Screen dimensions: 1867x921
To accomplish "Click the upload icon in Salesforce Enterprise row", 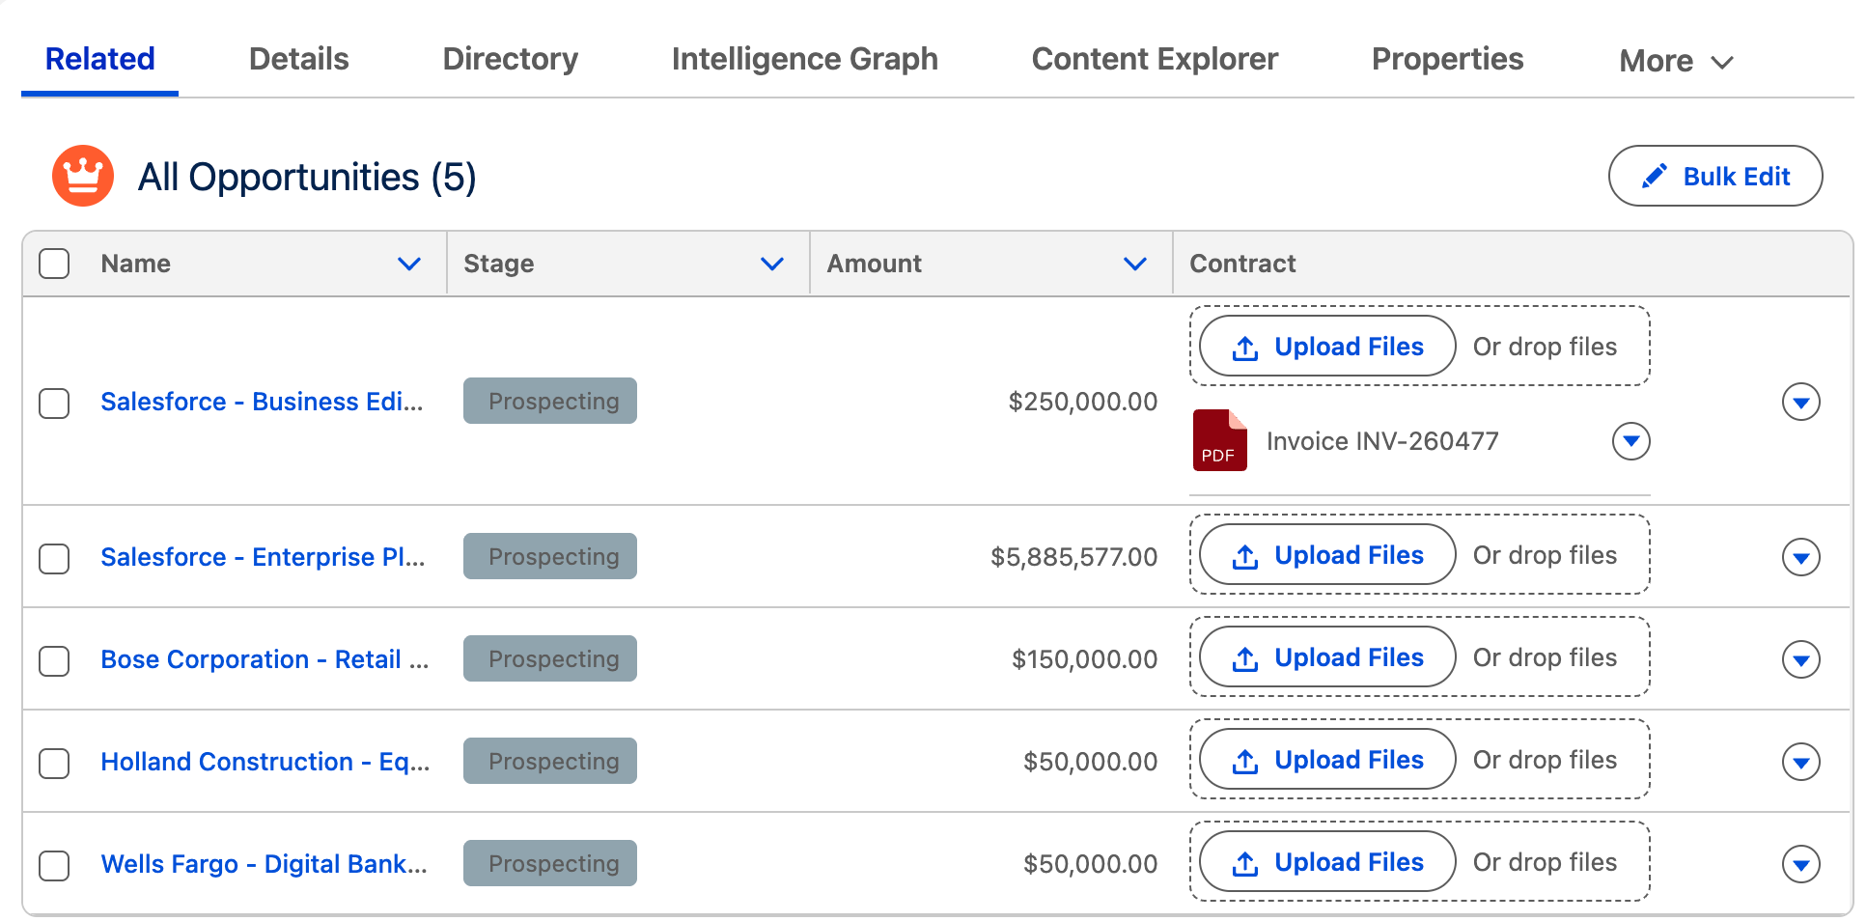I will pyautogui.click(x=1245, y=555).
